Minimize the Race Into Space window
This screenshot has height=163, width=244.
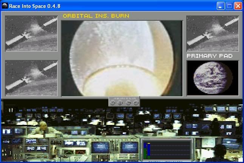coord(221,6)
